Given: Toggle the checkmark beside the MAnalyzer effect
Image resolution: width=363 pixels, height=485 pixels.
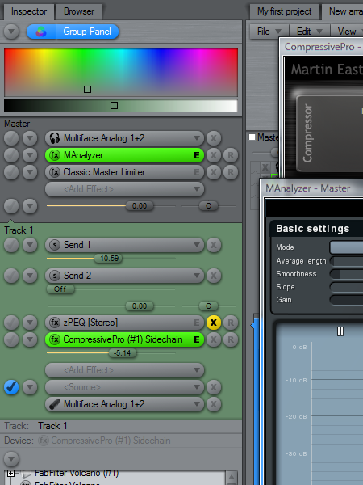Looking at the screenshot, I should coord(11,155).
